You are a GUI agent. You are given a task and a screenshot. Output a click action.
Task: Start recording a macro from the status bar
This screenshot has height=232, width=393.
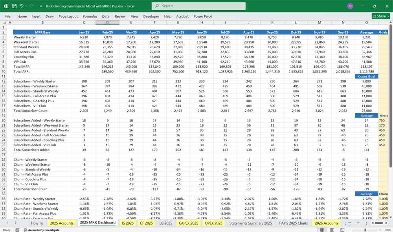pos(17,229)
